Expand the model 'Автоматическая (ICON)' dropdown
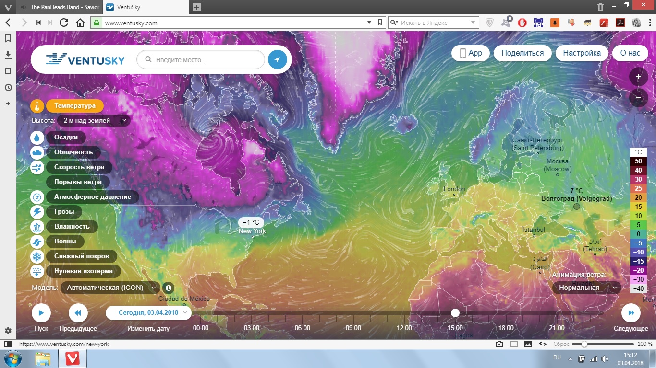Viewport: 656px width, 368px height. coord(110,288)
